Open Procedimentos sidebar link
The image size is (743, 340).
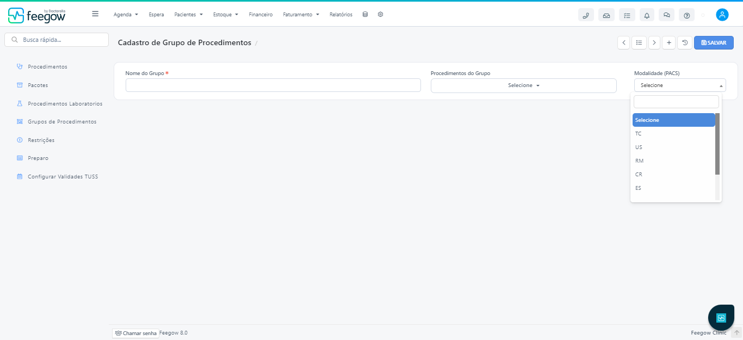pyautogui.click(x=47, y=66)
